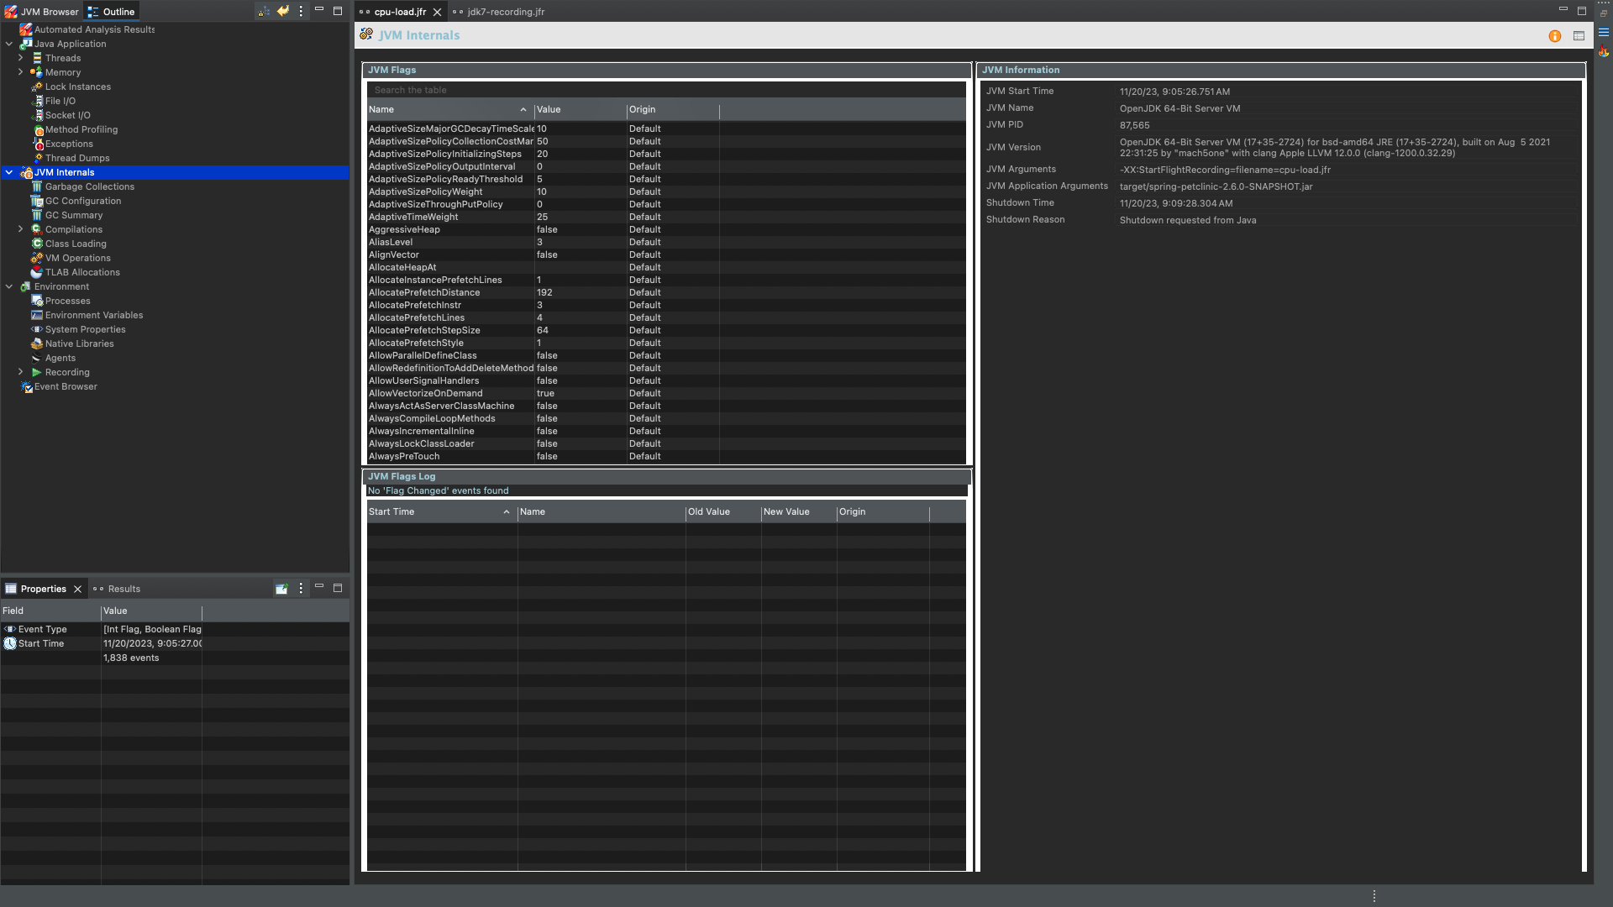Toggle the table layout icon
1613x907 pixels.
point(1579,36)
